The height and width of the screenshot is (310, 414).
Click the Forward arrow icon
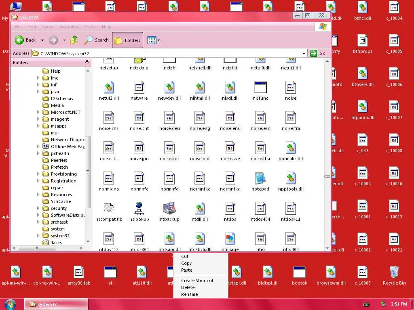[53, 40]
